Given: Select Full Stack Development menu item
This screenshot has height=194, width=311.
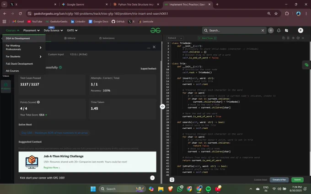Looking at the screenshot, I should click(19, 64).
